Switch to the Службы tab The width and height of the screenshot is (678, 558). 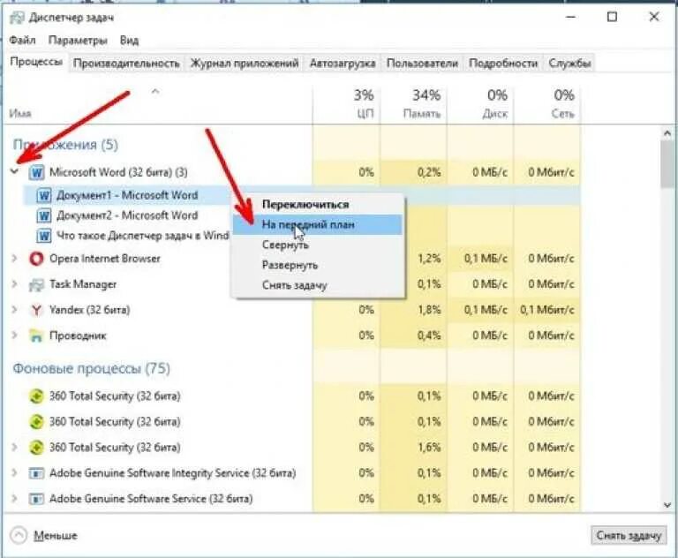click(569, 64)
